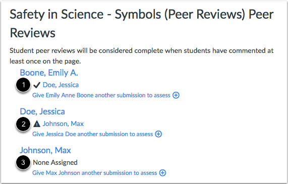Viewport: 288px width, 184px height.
Task: Click the numbered marker 1 badge
Action: point(23,85)
